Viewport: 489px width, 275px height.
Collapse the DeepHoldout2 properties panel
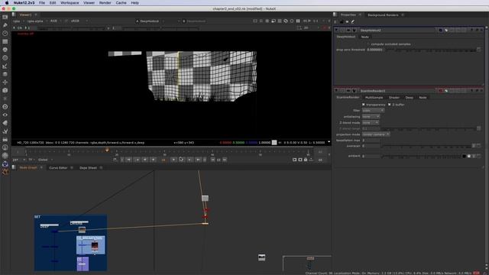[x=336, y=31]
